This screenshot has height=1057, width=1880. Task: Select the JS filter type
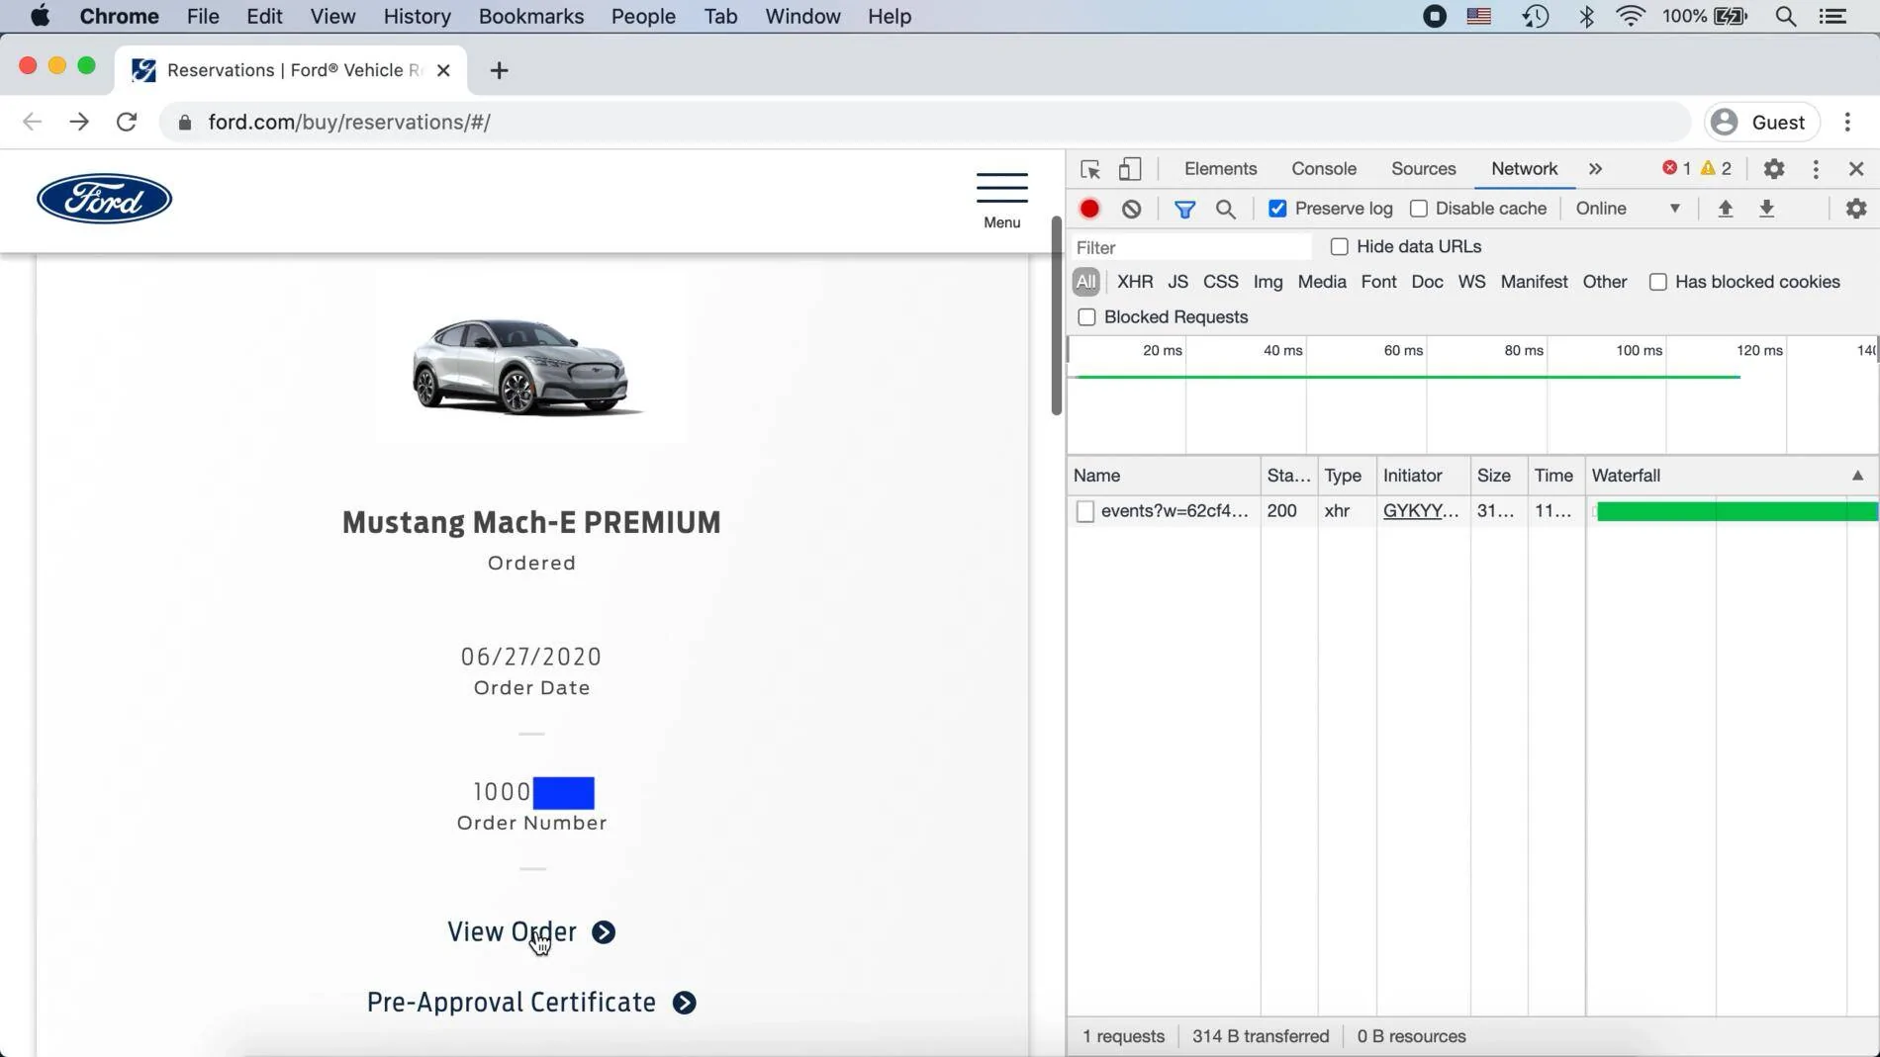[1177, 282]
